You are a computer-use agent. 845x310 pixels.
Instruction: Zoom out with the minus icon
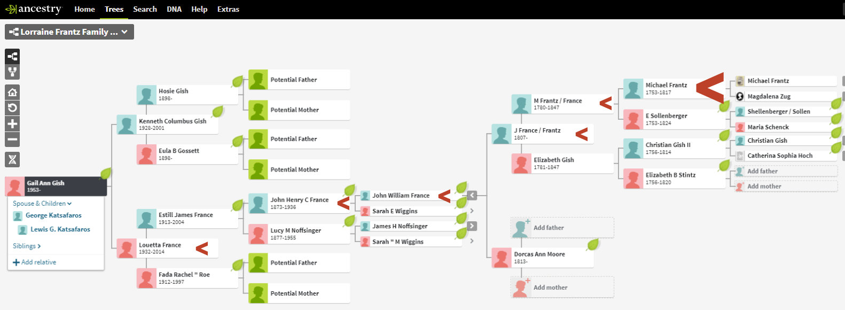coord(12,140)
